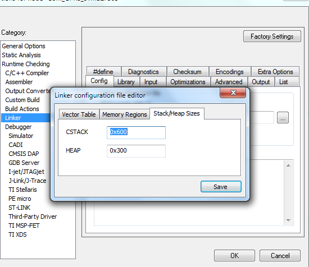The image size is (309, 267).
Task: Click the Factory Settings button
Action: click(x=272, y=36)
